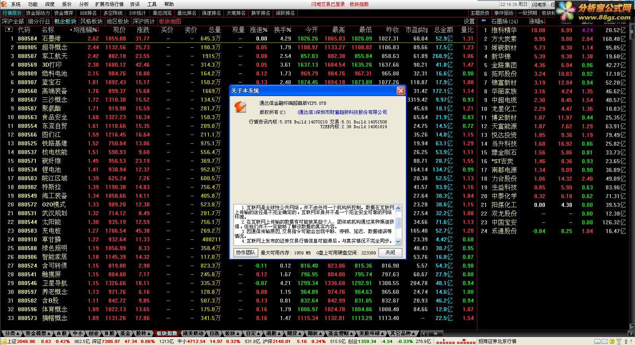Image resolution: width=635 pixels, height=345 pixels.
Task: Show the 量比排名 ranking tab
Action: (187, 13)
